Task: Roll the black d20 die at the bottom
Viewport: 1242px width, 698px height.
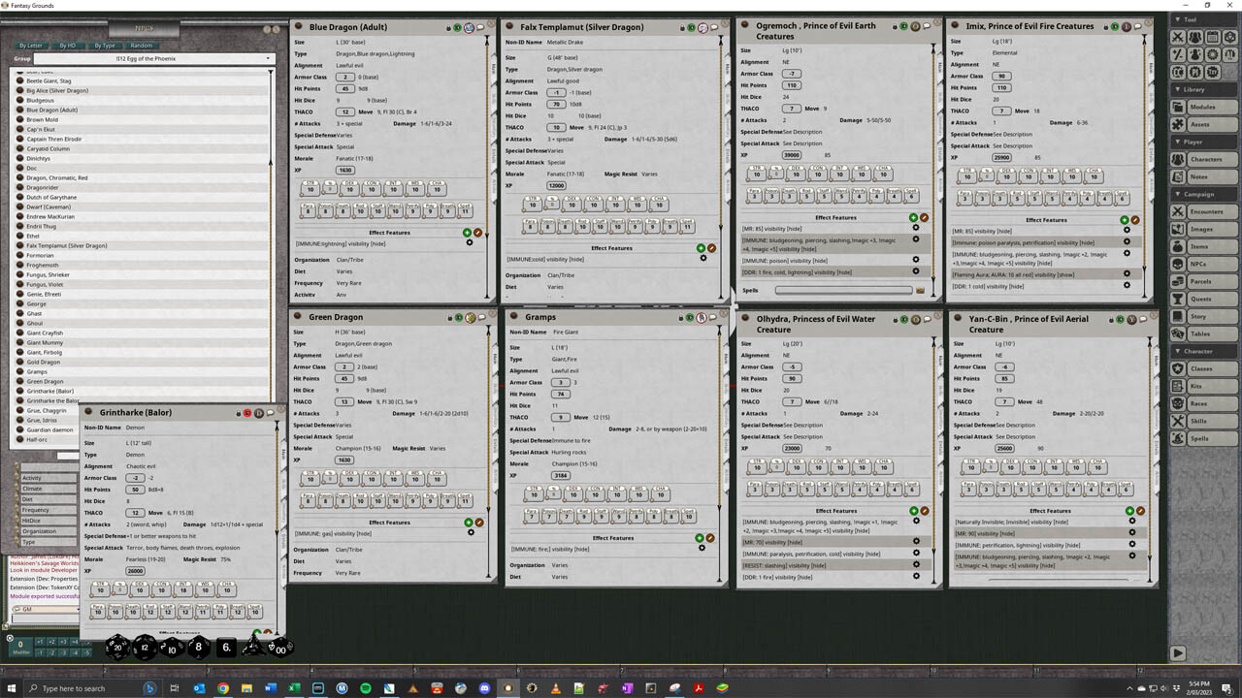Action: tap(116, 648)
